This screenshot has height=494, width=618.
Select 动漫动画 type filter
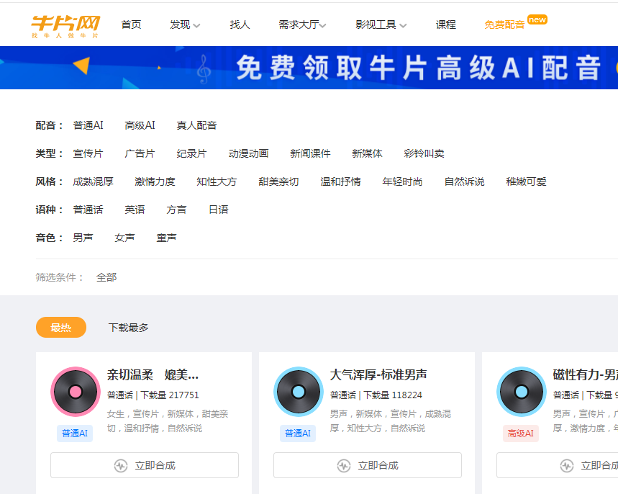point(248,153)
